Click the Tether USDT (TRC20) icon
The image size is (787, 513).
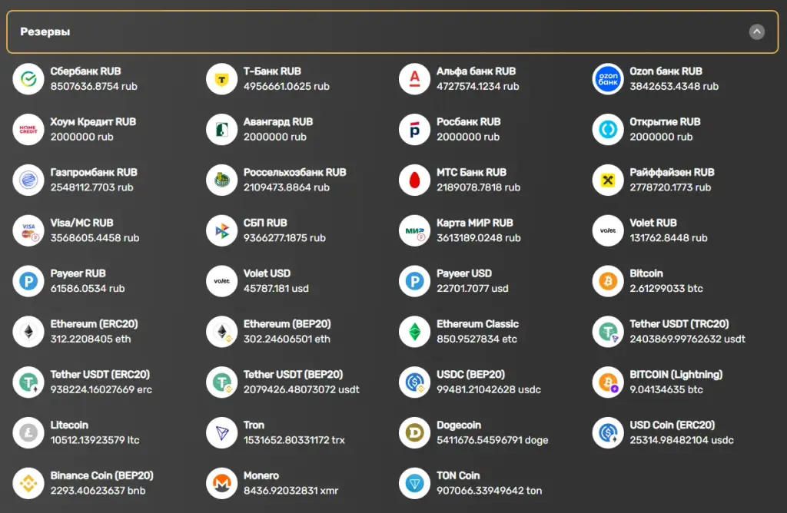(608, 332)
